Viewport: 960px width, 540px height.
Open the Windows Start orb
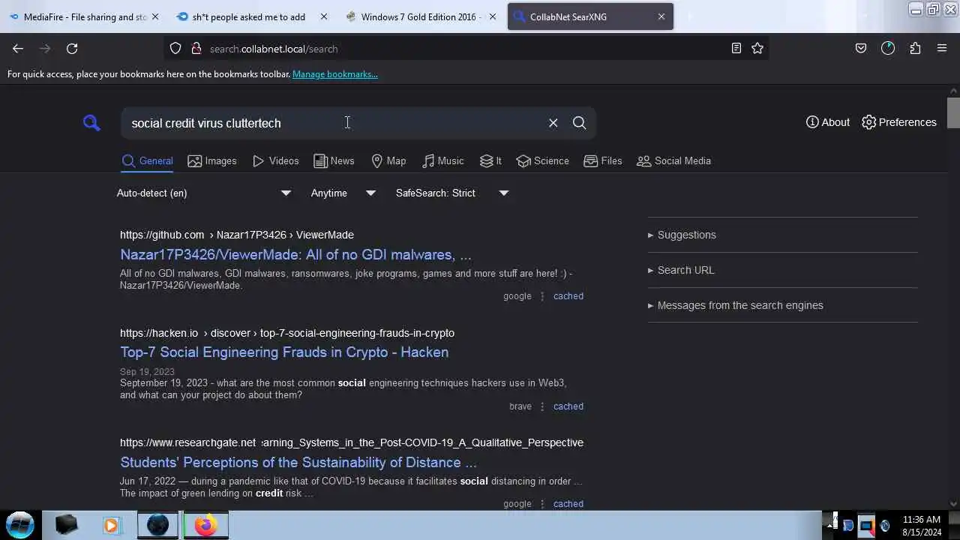pos(20,525)
